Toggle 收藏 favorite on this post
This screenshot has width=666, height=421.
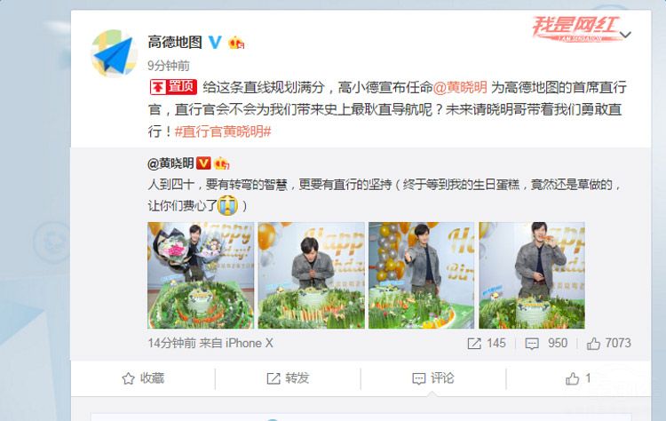(x=143, y=378)
